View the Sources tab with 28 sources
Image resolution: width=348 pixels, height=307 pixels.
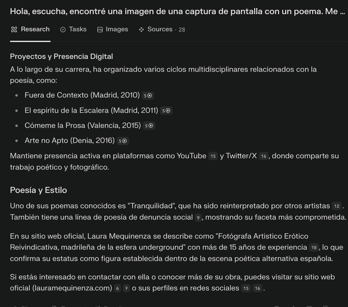[162, 29]
